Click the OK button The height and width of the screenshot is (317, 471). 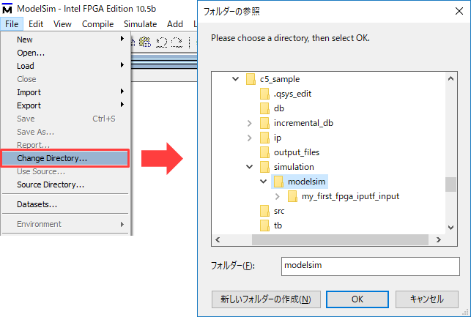357,299
